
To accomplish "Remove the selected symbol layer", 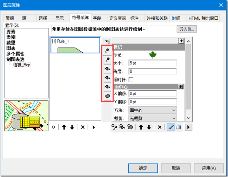I will click(x=160, y=127).
